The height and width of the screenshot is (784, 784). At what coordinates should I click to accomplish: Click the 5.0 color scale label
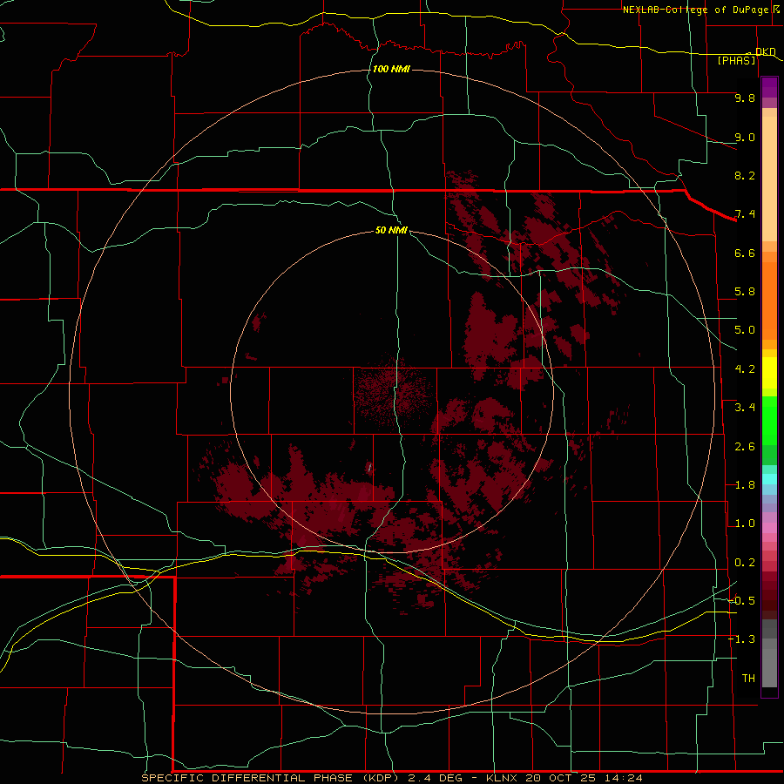745,330
